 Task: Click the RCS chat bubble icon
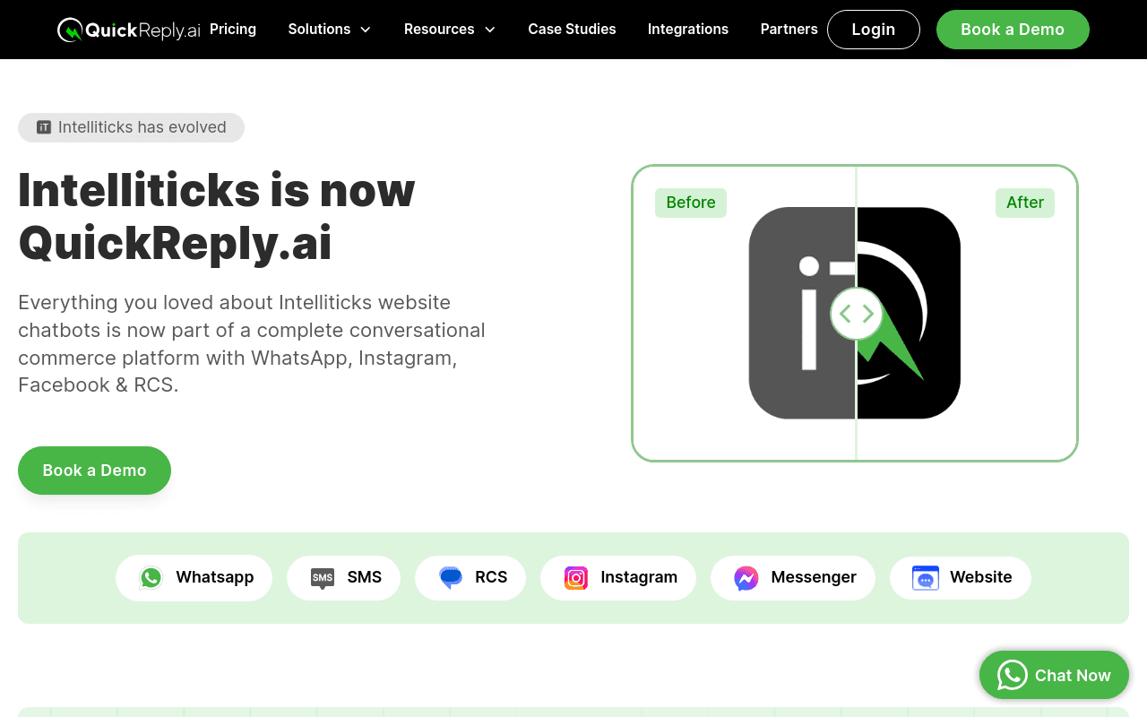coord(451,578)
